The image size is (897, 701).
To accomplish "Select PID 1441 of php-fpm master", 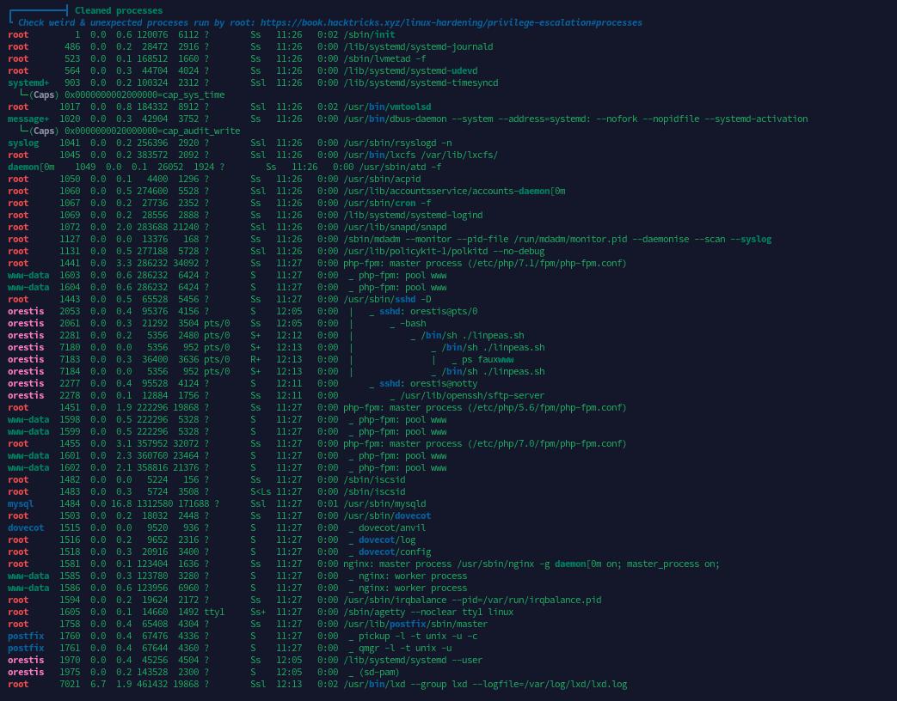I will point(70,263).
